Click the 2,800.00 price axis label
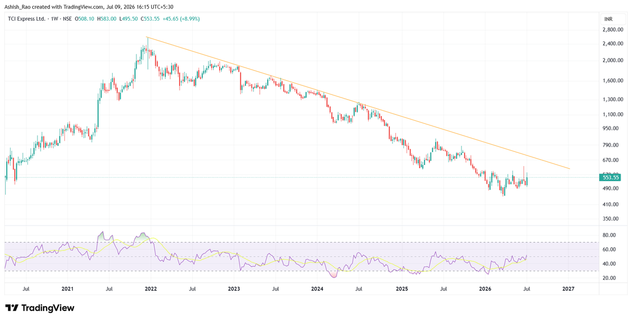The width and height of the screenshot is (632, 321). [613, 30]
